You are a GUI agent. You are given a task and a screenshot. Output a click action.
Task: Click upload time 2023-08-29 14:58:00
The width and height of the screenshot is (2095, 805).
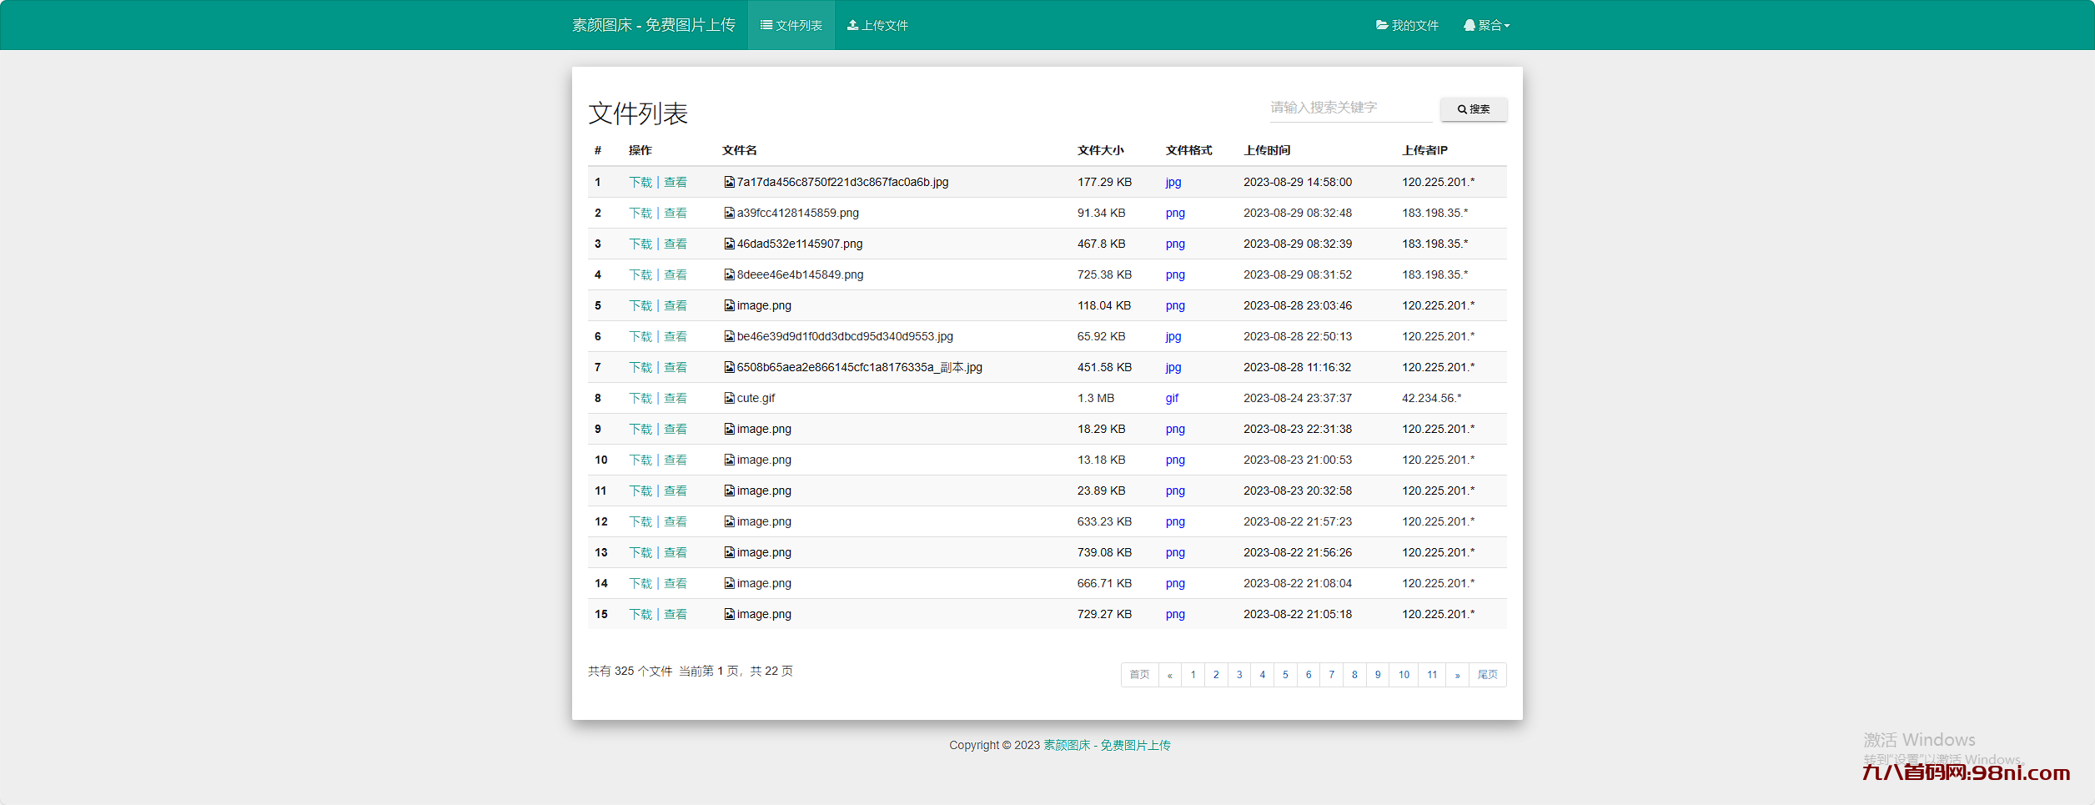(x=1298, y=182)
